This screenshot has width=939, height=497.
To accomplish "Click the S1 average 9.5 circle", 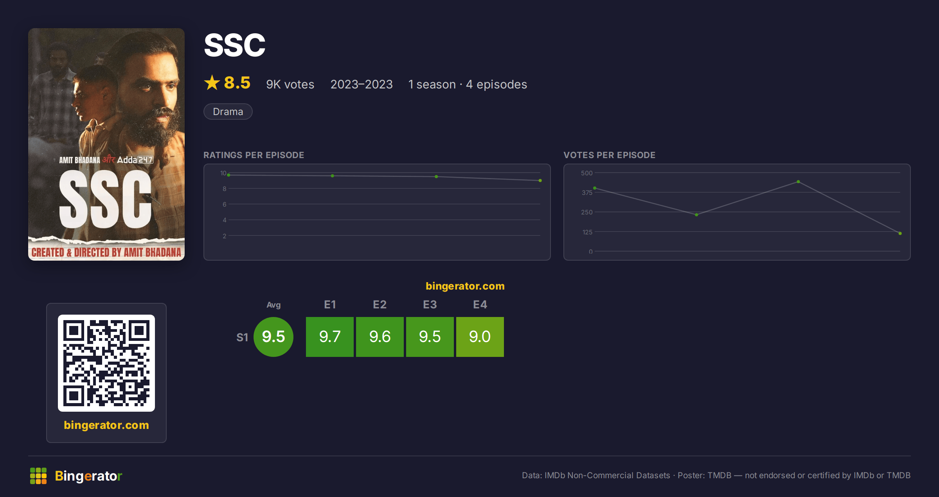I will (273, 337).
